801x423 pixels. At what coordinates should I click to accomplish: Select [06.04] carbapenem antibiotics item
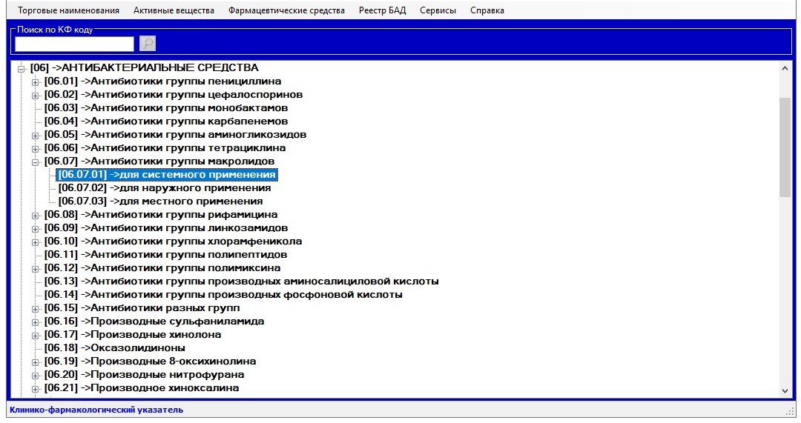[x=166, y=121]
